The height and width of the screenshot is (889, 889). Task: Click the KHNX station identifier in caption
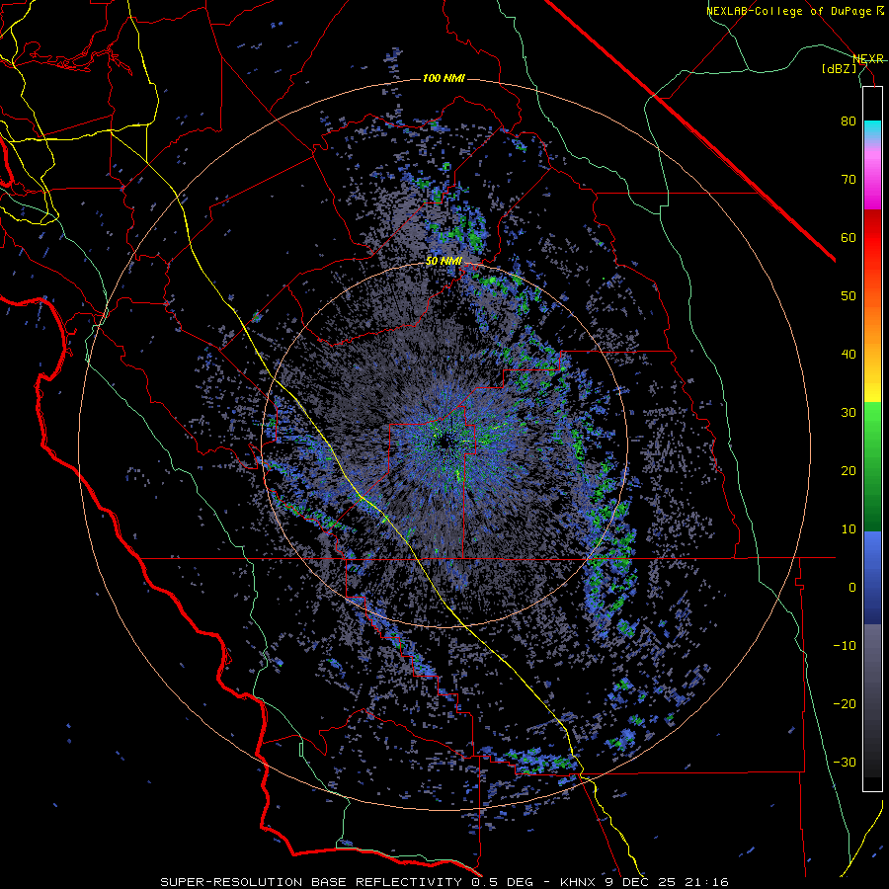(x=579, y=882)
